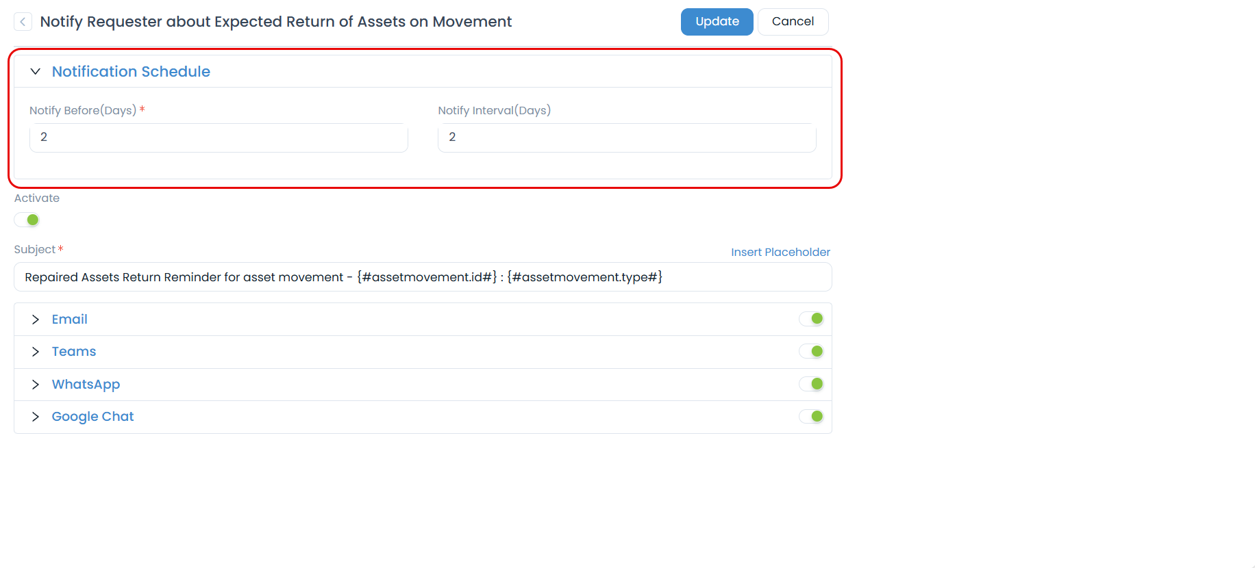
Task: Collapse the Notification Schedule chevron
Action: pos(36,72)
